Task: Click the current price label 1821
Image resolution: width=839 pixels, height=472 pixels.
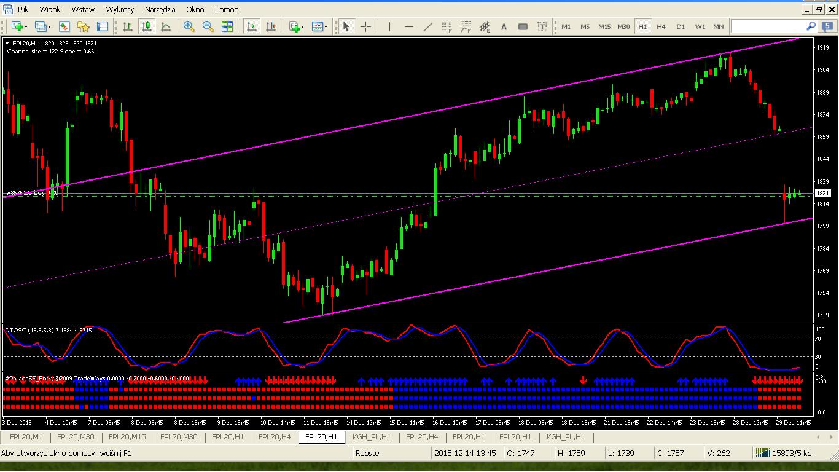Action: (822, 193)
